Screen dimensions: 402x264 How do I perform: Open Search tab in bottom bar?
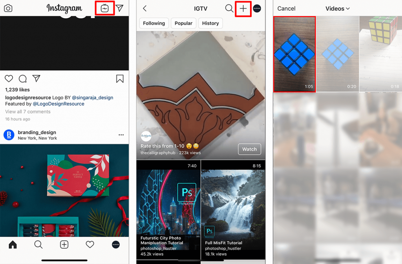point(38,244)
